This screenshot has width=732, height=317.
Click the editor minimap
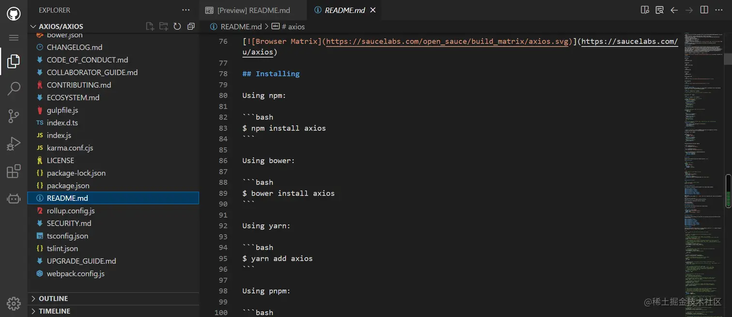703,174
